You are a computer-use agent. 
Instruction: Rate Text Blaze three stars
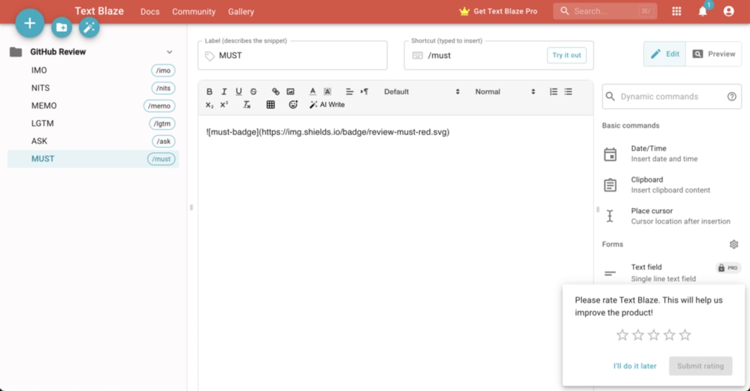point(654,335)
